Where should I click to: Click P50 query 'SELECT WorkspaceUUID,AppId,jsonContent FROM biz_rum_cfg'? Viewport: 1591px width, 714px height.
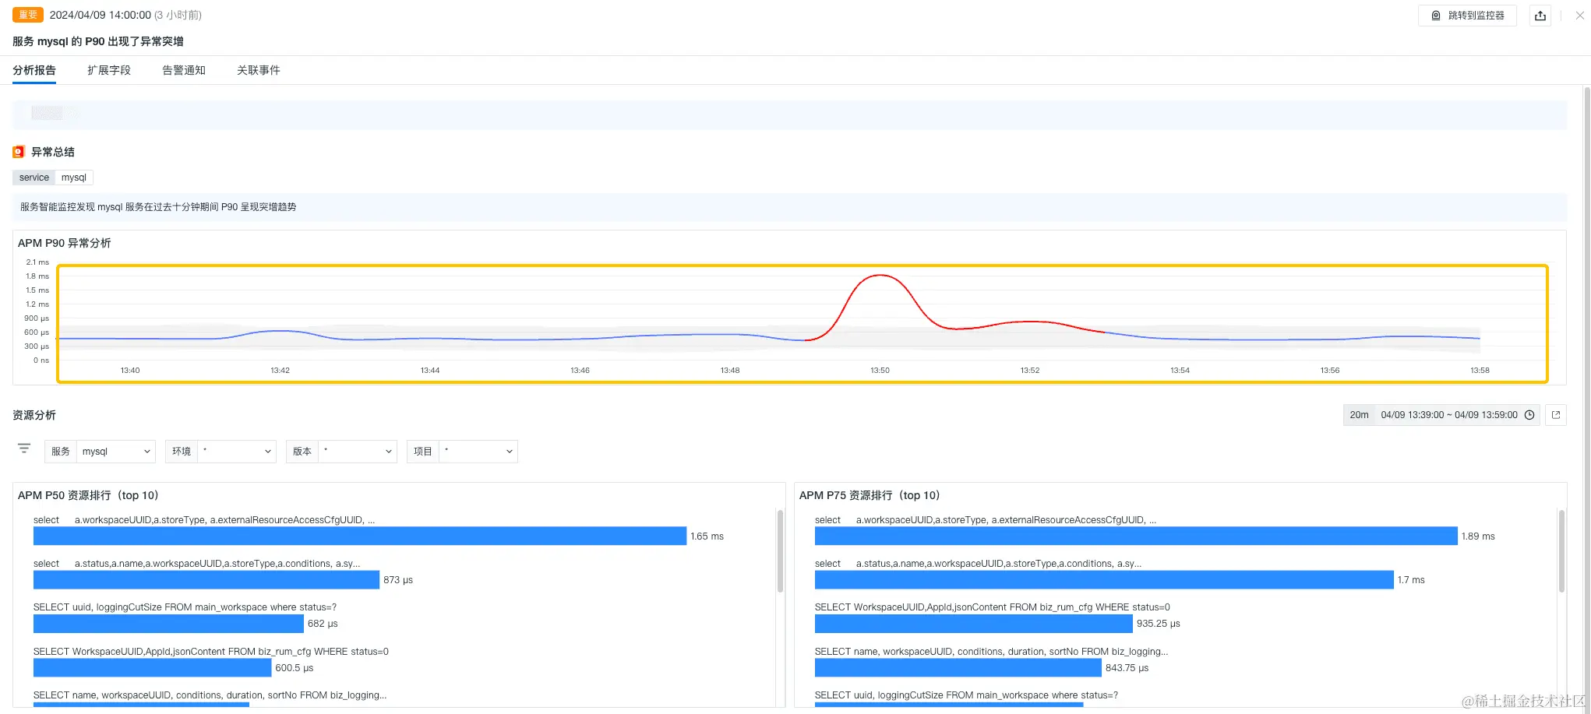point(211,652)
